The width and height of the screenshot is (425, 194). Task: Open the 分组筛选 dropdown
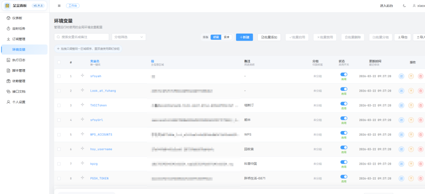pyautogui.click(x=129, y=37)
